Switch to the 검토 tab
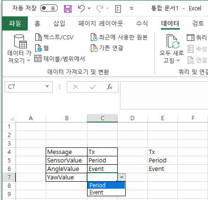The width and height of the screenshot is (208, 200). pos(198,23)
